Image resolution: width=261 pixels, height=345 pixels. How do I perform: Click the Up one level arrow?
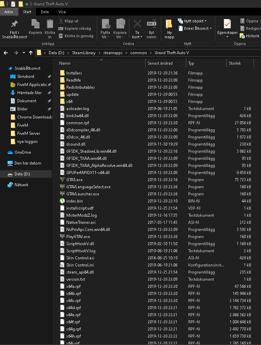[31, 53]
